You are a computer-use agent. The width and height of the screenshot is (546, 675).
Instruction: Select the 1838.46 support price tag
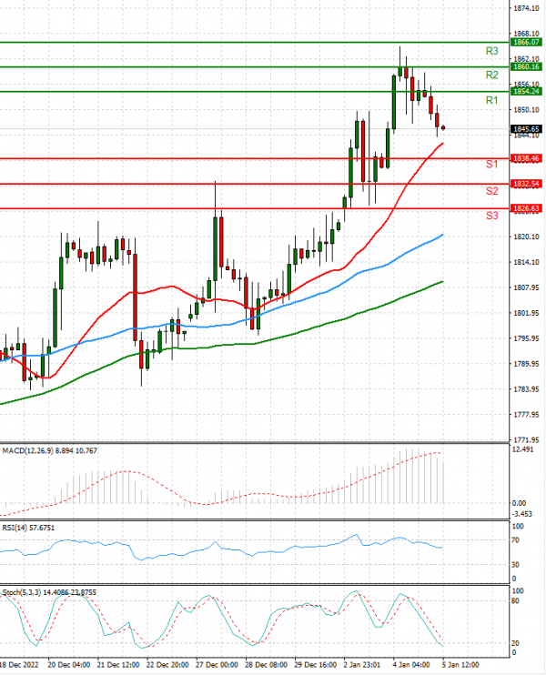[x=526, y=159]
